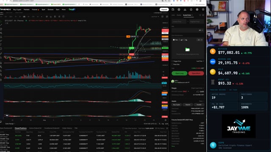This screenshot has height=152, width=271.
Task: Click the download app icon
Action: click(x=185, y=9)
